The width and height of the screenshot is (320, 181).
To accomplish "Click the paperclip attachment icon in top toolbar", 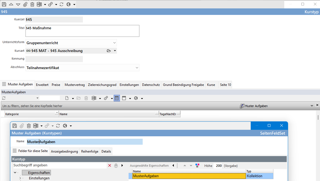I will [x=25, y=4].
